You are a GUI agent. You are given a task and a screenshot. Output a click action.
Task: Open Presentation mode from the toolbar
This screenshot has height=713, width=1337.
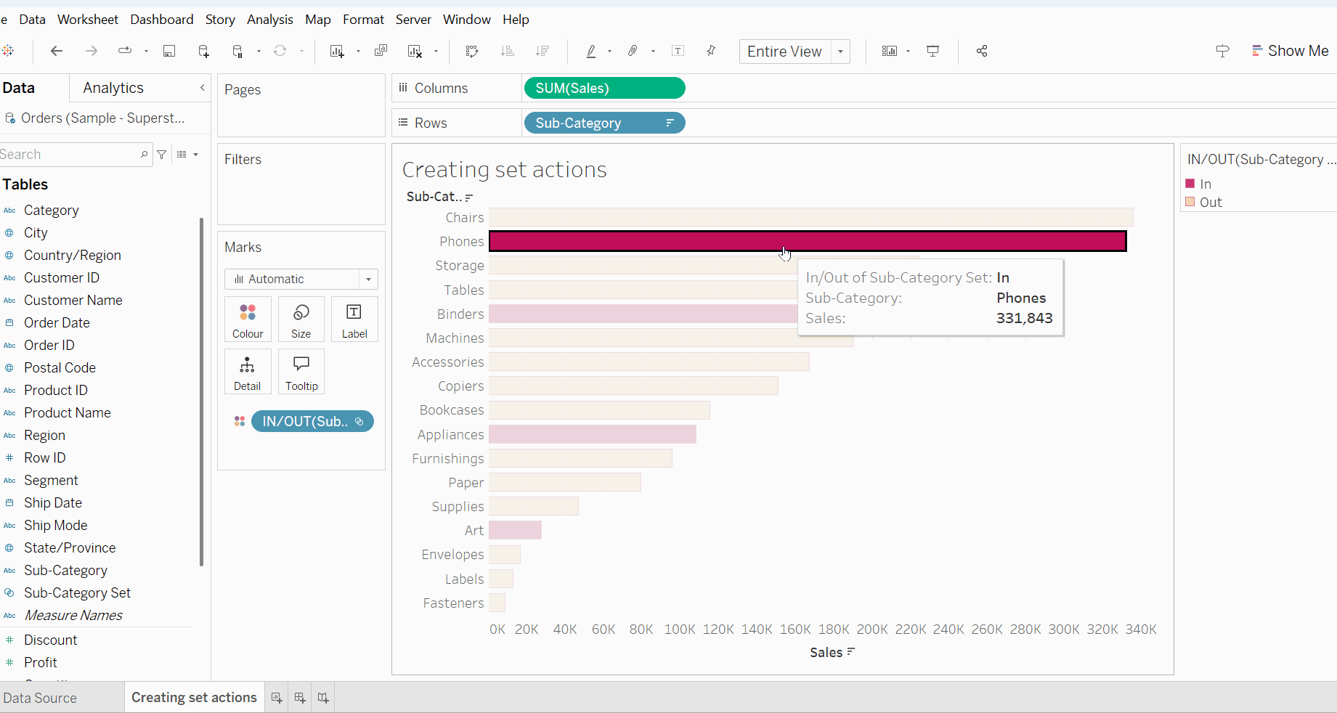tap(933, 51)
